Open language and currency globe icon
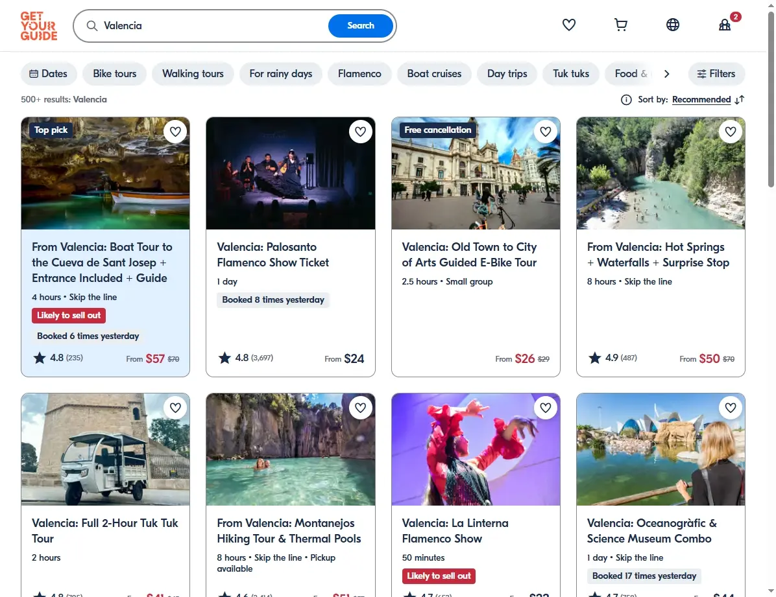This screenshot has height=597, width=776. click(673, 25)
